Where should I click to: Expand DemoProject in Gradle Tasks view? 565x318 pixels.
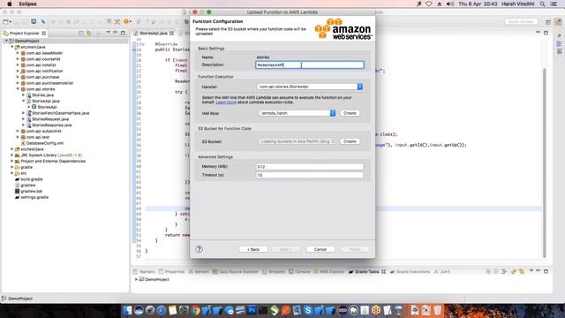coord(136,279)
